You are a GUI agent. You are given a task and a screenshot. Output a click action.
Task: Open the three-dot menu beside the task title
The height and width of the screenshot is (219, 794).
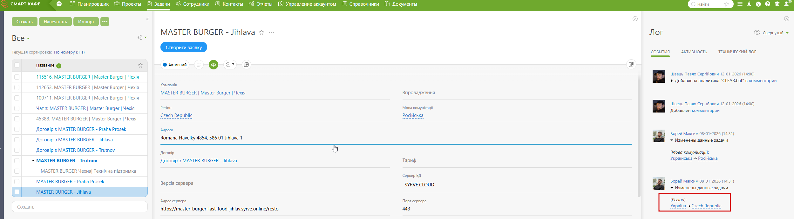click(271, 32)
